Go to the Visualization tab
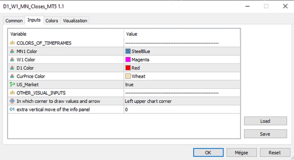The width and height of the screenshot is (294, 160). 75,20
